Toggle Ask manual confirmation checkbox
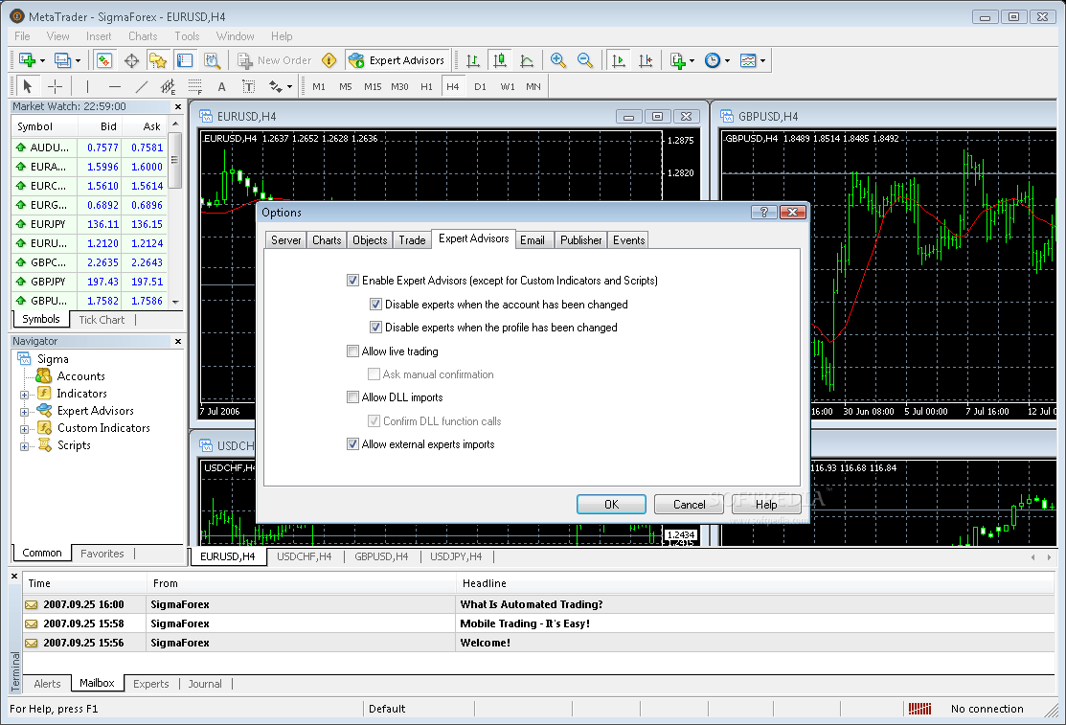1066x725 pixels. (374, 374)
